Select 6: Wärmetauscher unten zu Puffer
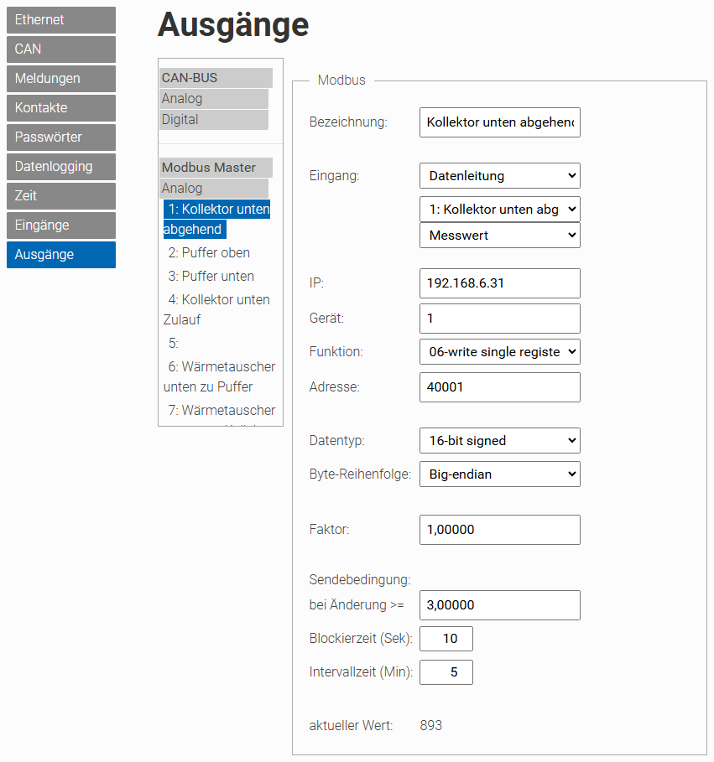This screenshot has width=714, height=762. [x=219, y=376]
